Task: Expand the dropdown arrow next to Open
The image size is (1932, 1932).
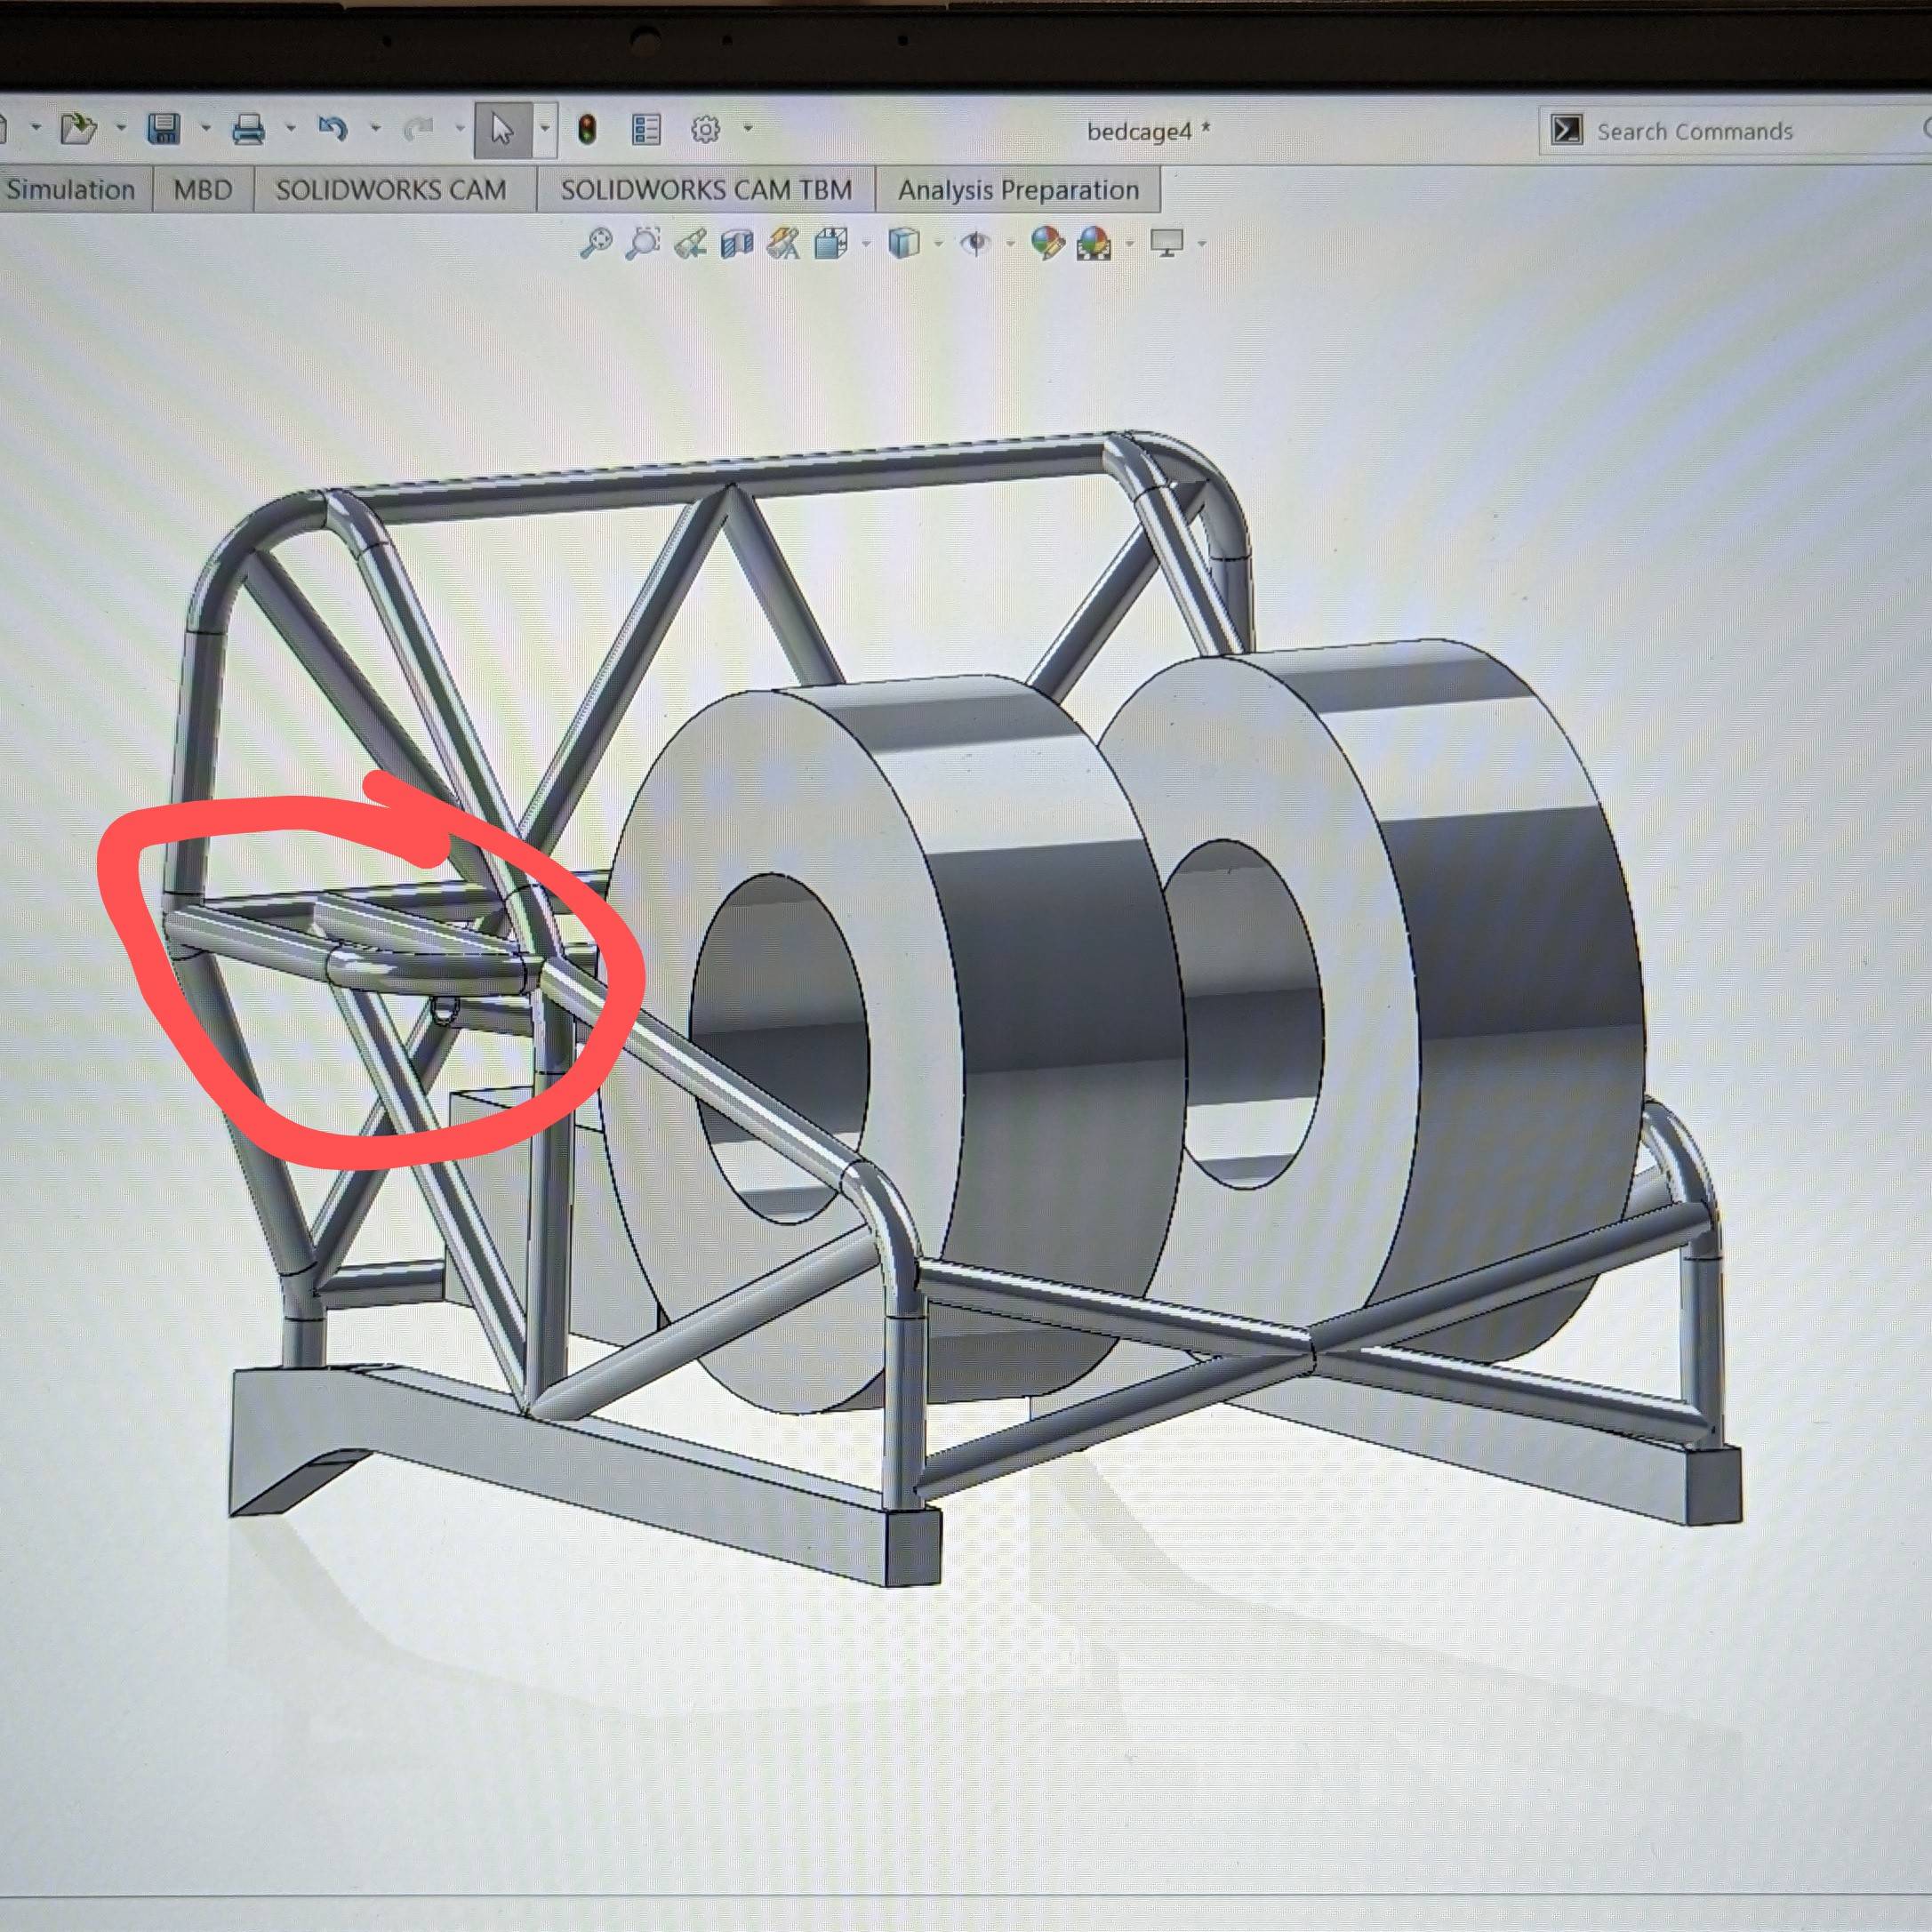Action: pyautogui.click(x=121, y=128)
